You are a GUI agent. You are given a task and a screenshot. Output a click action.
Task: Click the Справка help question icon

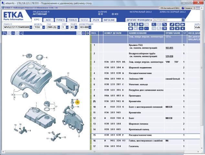[183, 8]
